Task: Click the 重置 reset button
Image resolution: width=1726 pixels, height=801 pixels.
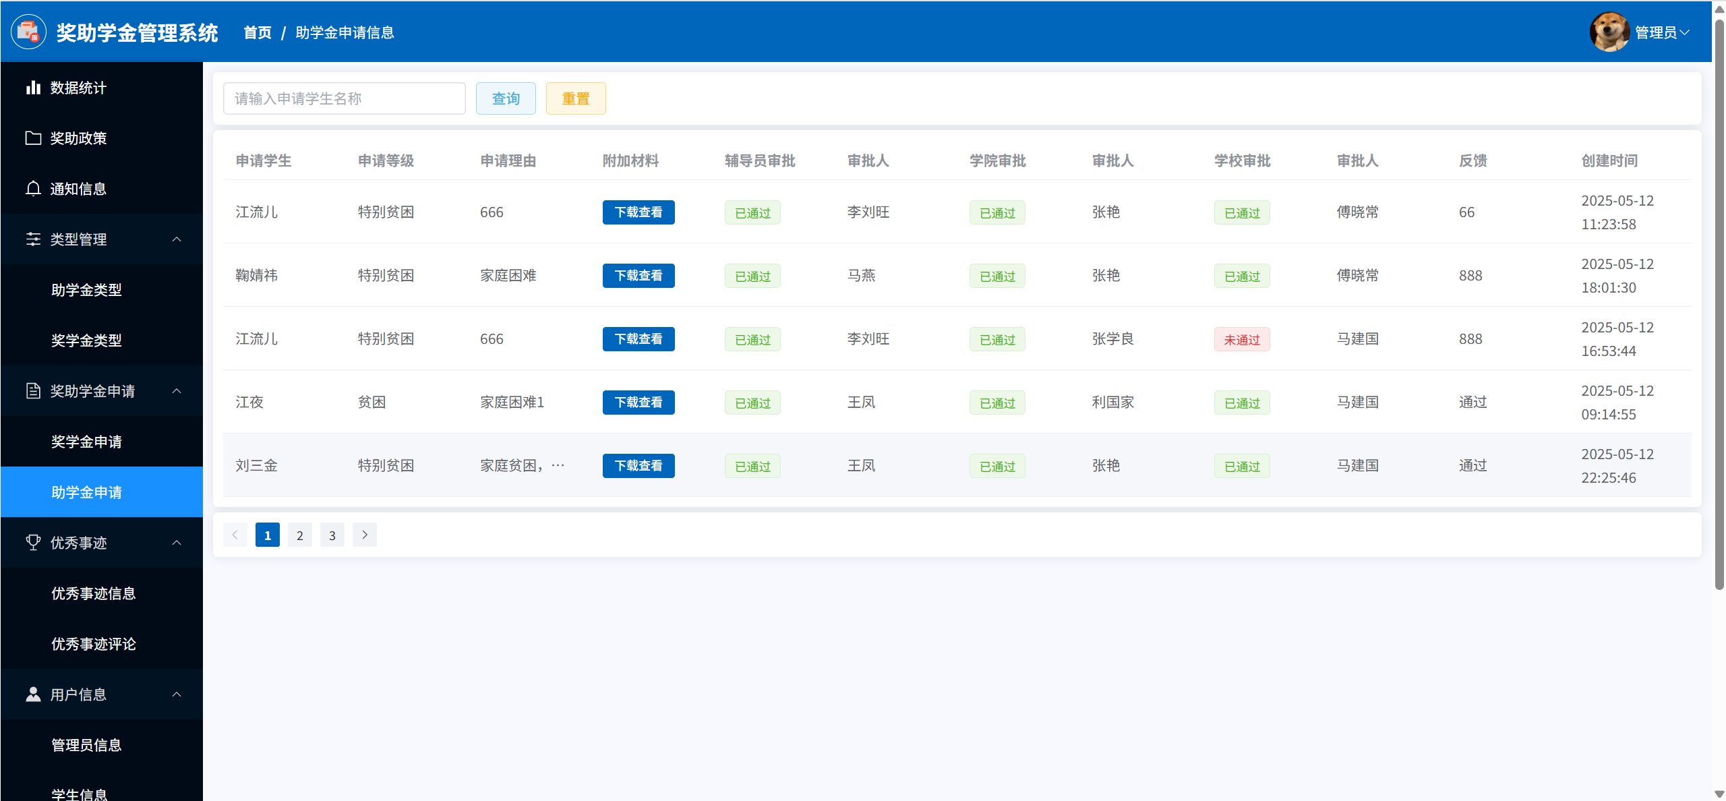Action: (x=576, y=98)
